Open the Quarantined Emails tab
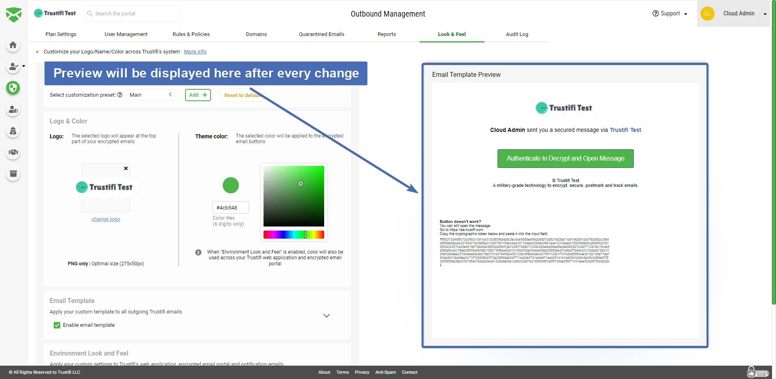 pyautogui.click(x=321, y=34)
